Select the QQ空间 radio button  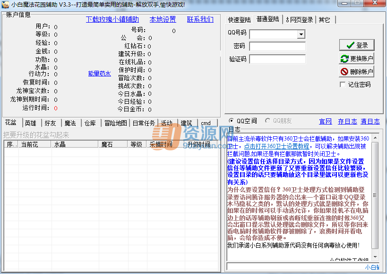231,121
